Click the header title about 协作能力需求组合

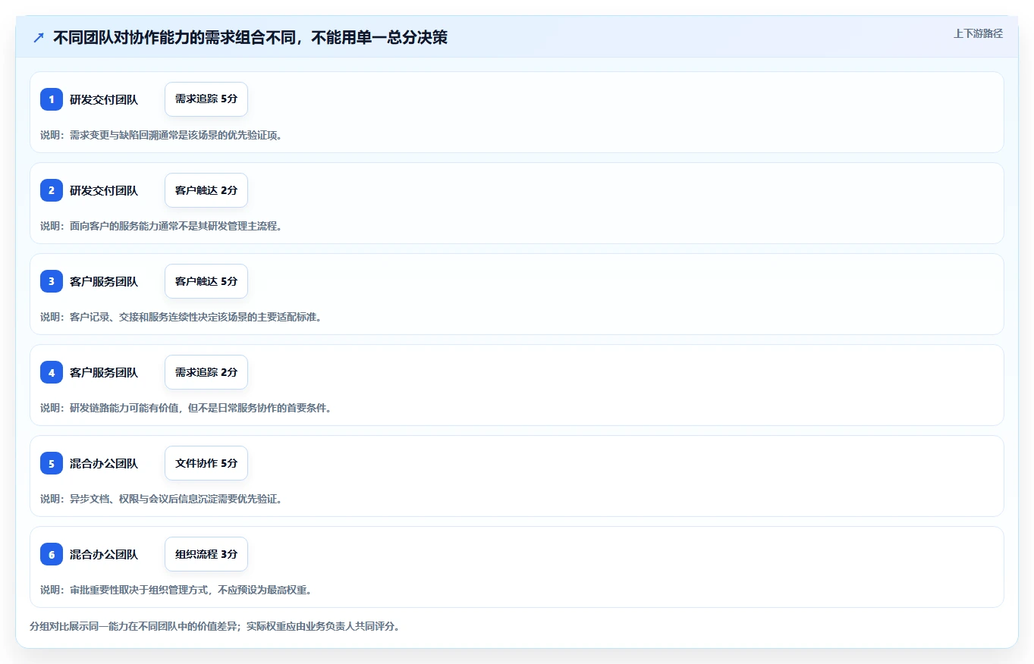click(x=250, y=37)
